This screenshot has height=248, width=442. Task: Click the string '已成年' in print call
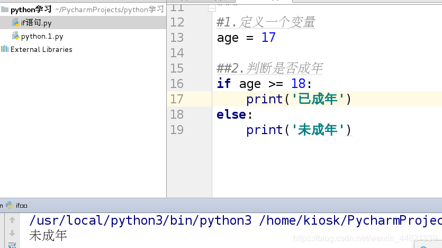coord(318,99)
